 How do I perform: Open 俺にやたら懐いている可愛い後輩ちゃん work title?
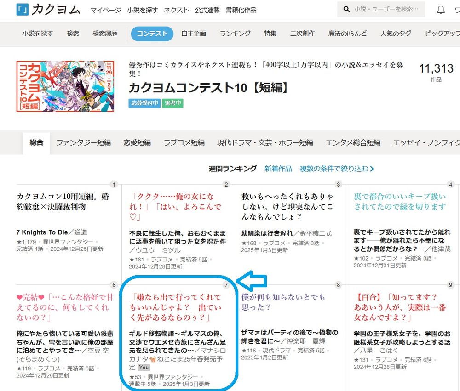tap(65, 342)
